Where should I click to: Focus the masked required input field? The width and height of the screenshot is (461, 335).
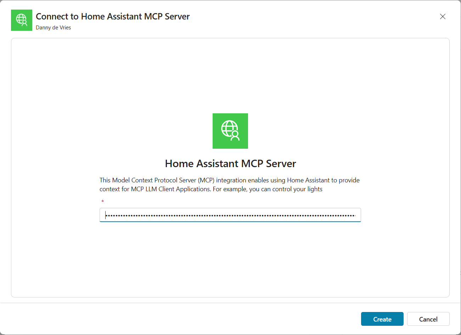pos(230,215)
